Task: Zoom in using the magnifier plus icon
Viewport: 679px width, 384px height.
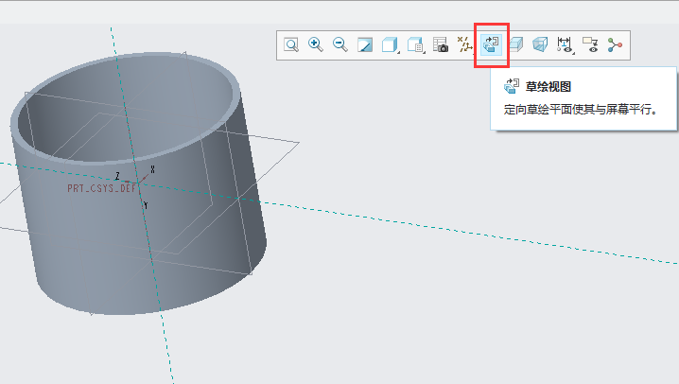Action: click(x=316, y=44)
